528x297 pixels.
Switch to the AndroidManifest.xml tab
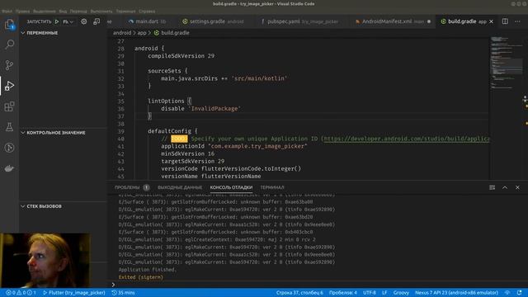[393, 21]
